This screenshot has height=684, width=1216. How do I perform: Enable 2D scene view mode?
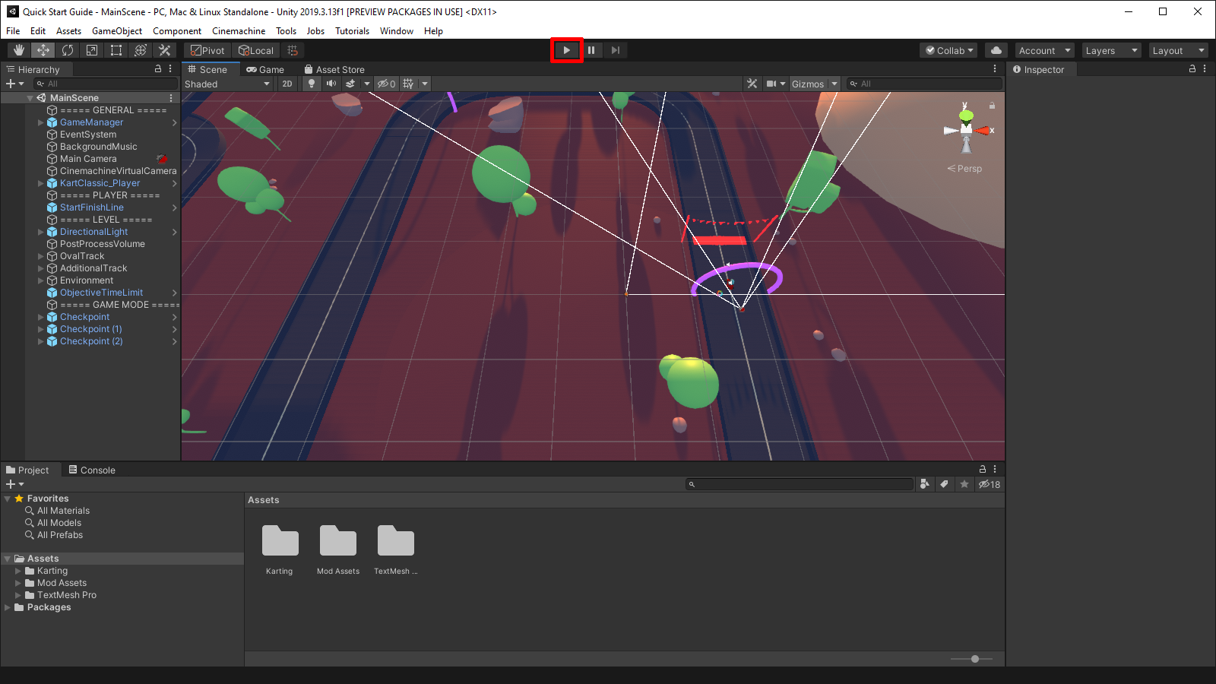coord(287,84)
